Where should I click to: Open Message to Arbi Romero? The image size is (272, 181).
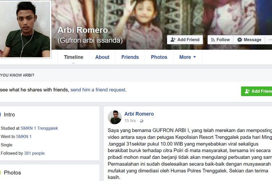pos(249,40)
